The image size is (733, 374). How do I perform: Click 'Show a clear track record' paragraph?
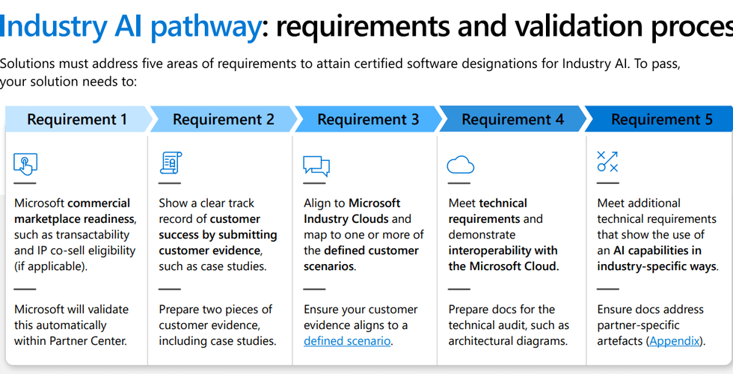(218, 235)
